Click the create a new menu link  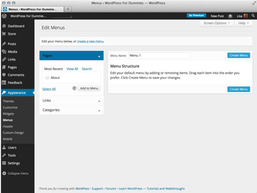click(x=90, y=41)
